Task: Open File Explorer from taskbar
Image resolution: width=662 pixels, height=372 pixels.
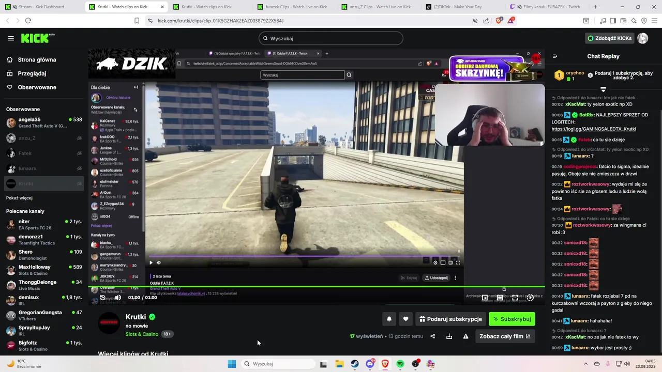Action: tap(339, 364)
